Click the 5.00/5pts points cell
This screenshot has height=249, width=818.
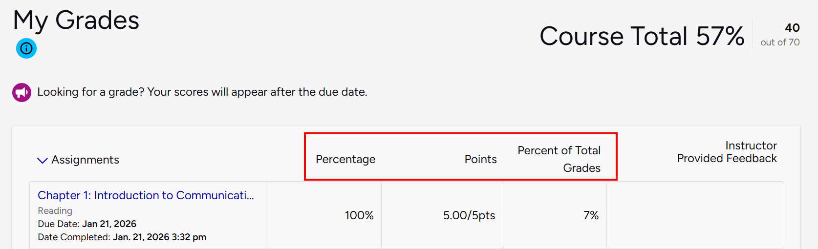469,215
